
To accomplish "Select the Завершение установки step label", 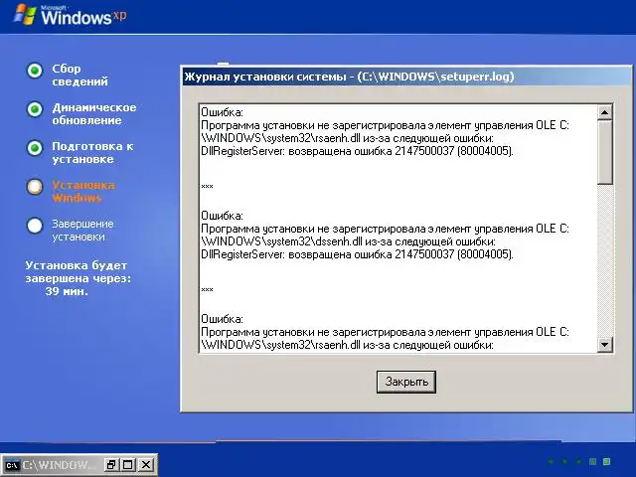I will 82,230.
